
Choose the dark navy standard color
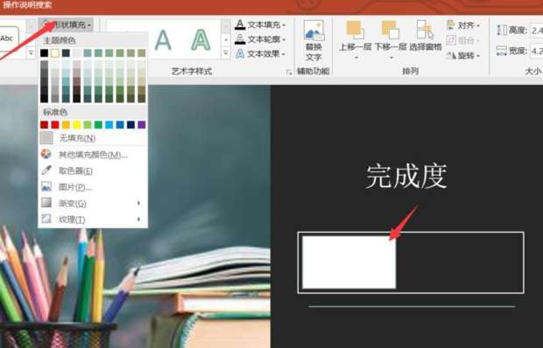(x=130, y=125)
